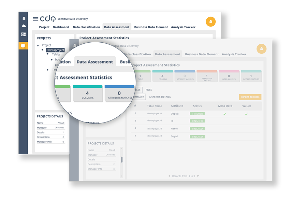Screen dimensions: 291x198
Task: Click the 0 Word Matches statistic card
Action: (229, 76)
